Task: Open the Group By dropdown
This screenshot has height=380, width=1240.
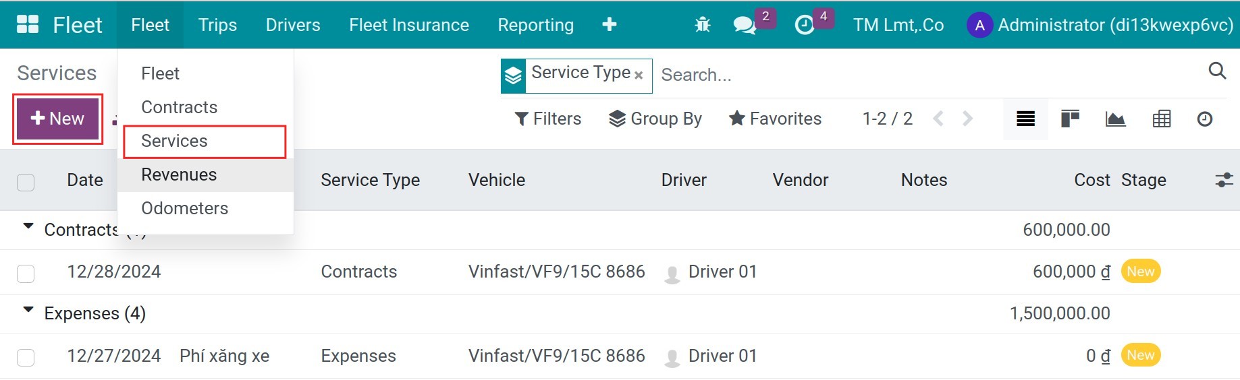Action: click(x=655, y=119)
